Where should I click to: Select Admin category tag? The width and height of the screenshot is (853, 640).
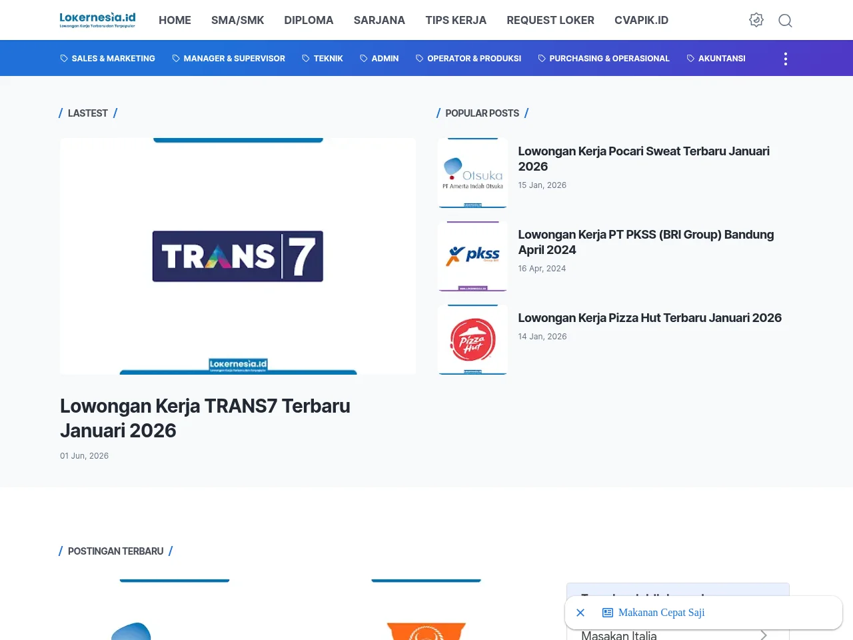[379, 59]
